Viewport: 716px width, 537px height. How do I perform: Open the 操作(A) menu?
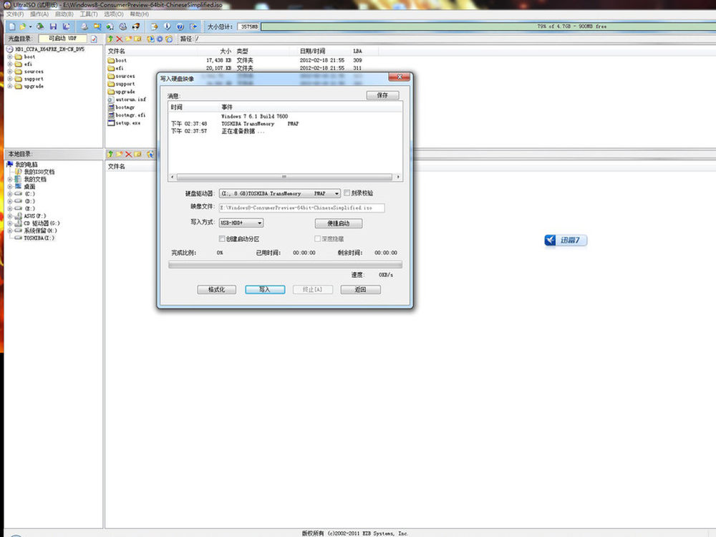(x=39, y=14)
